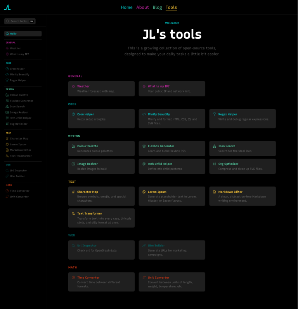The width and height of the screenshot is (298, 309).
Task: Click the palette icon on Colour Palette card
Action: 73,146
